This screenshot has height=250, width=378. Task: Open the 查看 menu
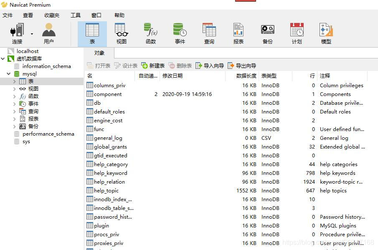tap(28, 15)
